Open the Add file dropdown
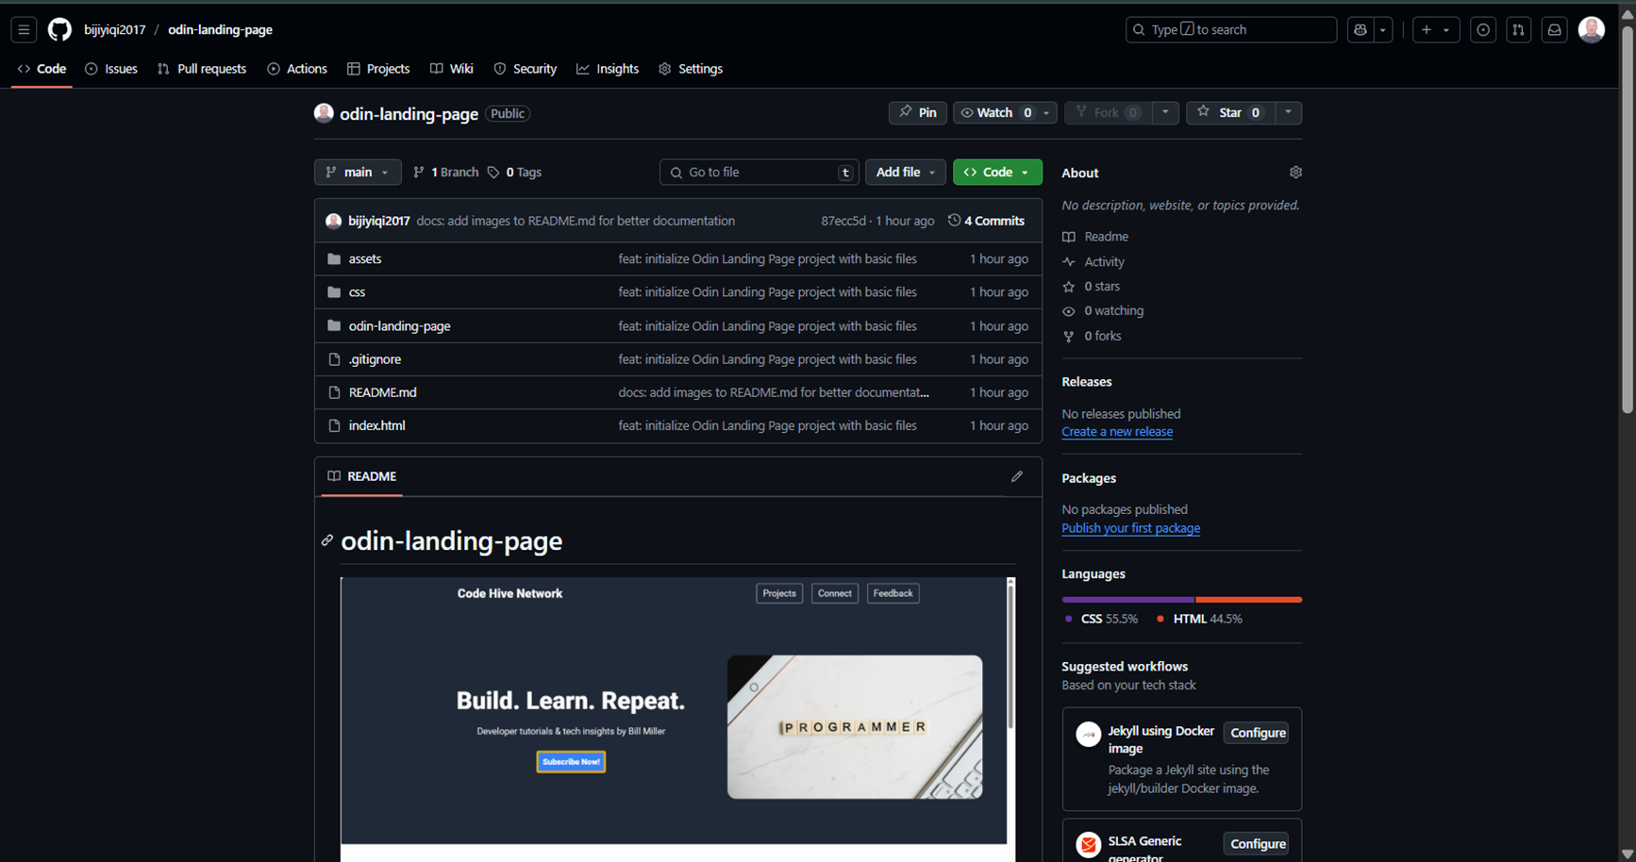The width and height of the screenshot is (1636, 862). coord(905,173)
